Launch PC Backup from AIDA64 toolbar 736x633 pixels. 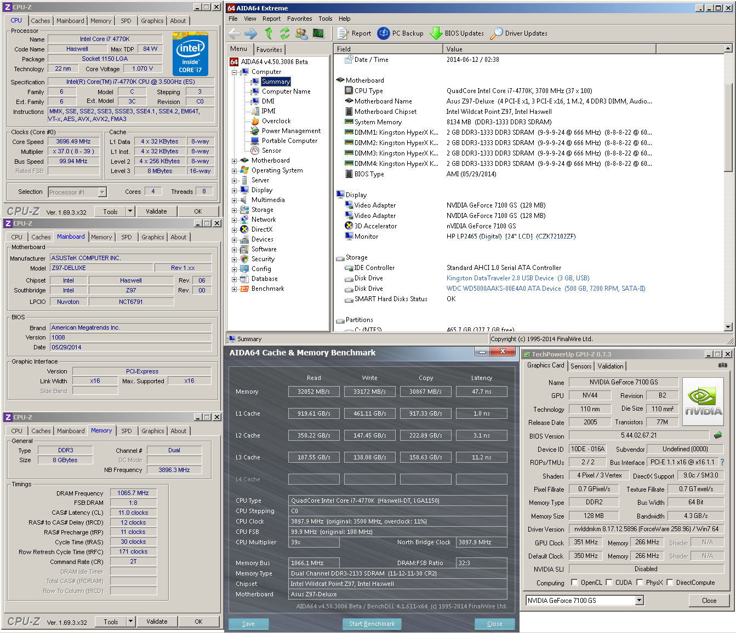[401, 33]
